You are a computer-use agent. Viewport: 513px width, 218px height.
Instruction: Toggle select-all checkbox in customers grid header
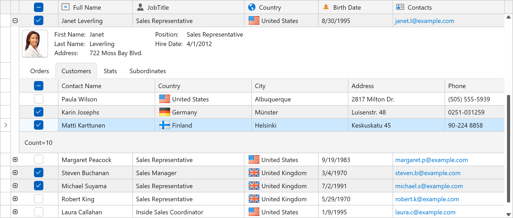click(x=39, y=86)
